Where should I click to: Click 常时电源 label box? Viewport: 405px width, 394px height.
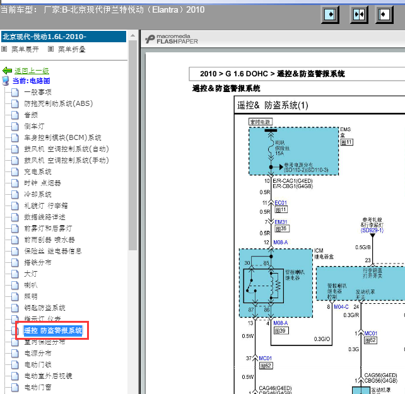coord(261,122)
